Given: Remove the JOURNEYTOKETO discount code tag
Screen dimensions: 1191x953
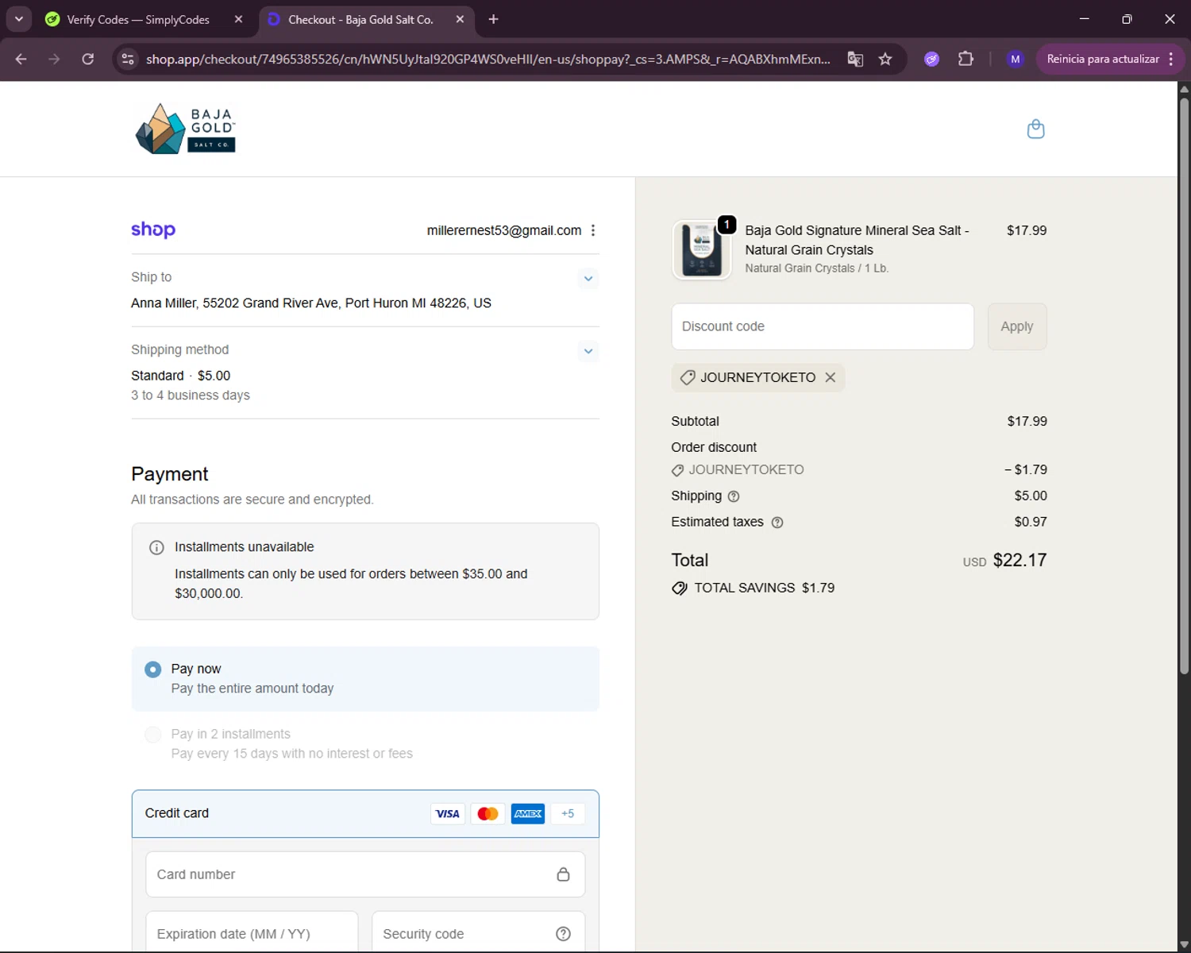Looking at the screenshot, I should click(x=831, y=377).
